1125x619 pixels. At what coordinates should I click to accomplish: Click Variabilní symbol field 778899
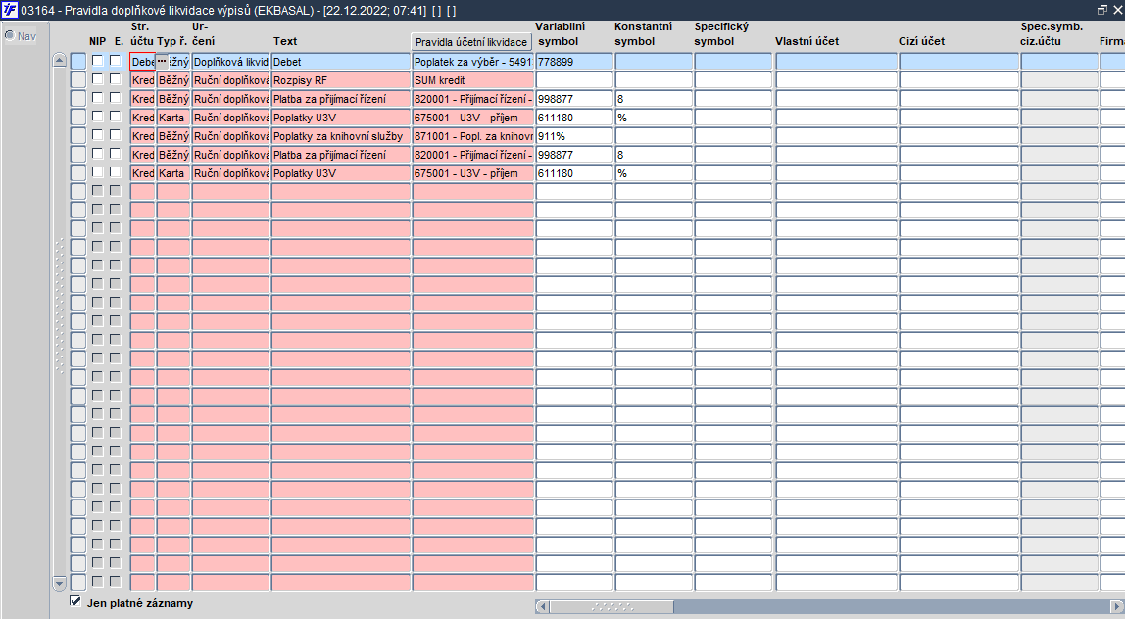click(x=574, y=62)
